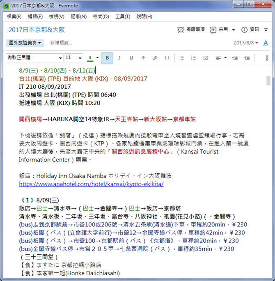Expand the 共用 share dropdown arrow

click(x=234, y=30)
